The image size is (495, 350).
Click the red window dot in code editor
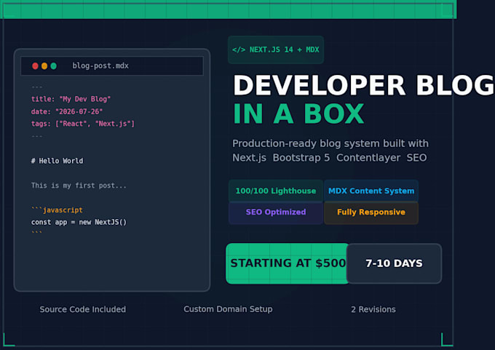tap(35, 65)
